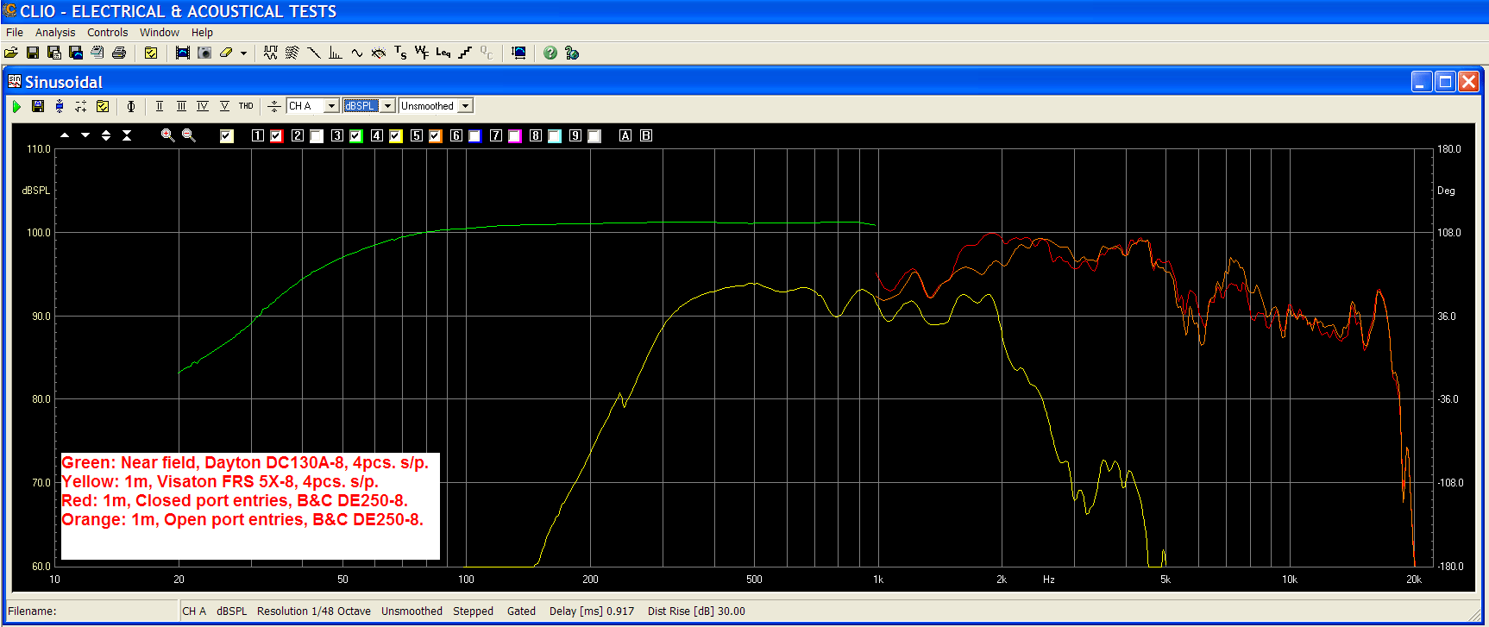This screenshot has width=1489, height=627.
Task: Click the equal scale divide icon
Action: point(274,106)
